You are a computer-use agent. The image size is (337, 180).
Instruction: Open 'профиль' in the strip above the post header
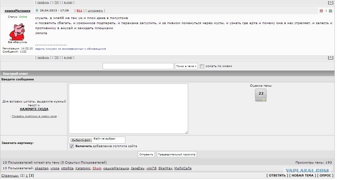point(43,3)
